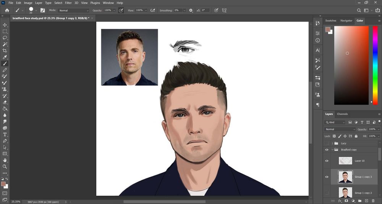This screenshot has width=382, height=204.
Task: Hide the Layer 10 layer
Action: point(327,161)
